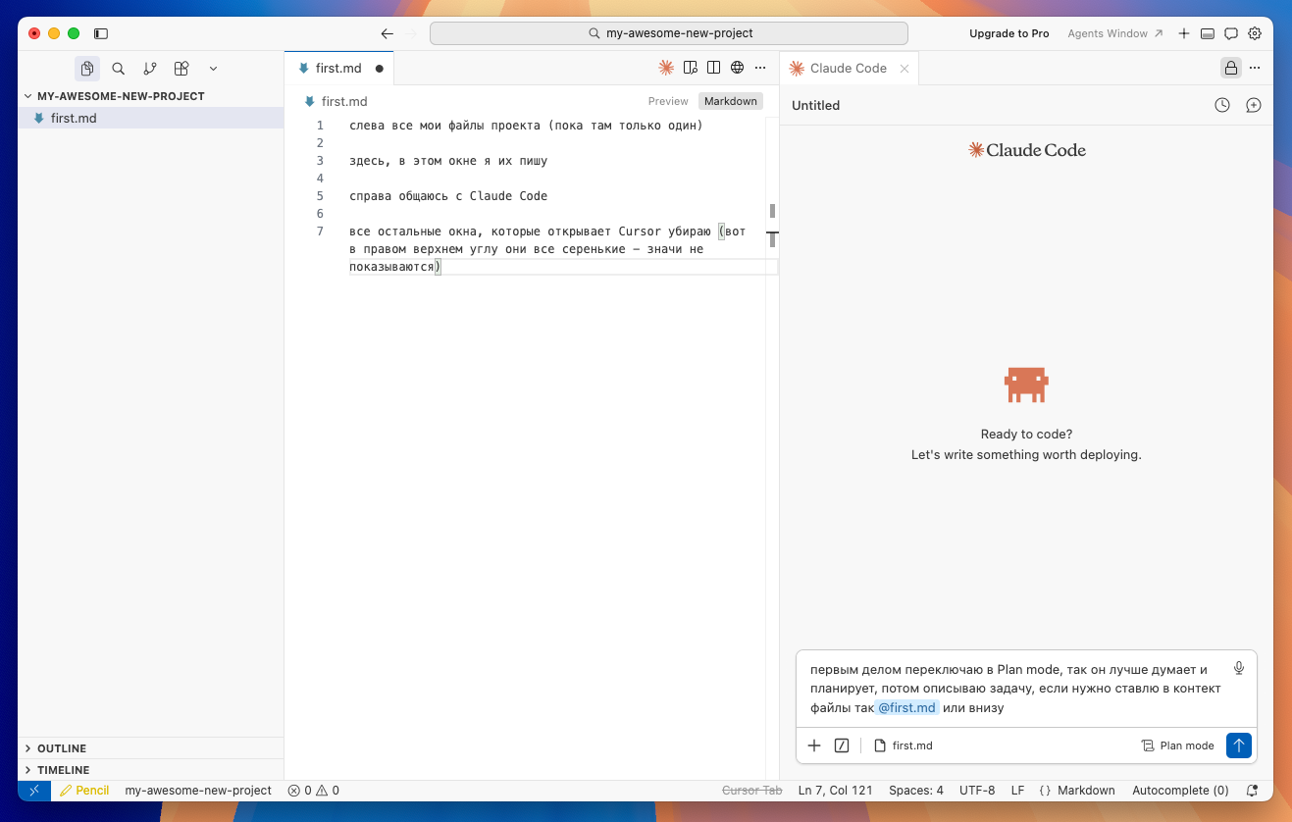This screenshot has height=822, width=1292.
Task: Change encoding via UTF-8
Action: point(977,791)
